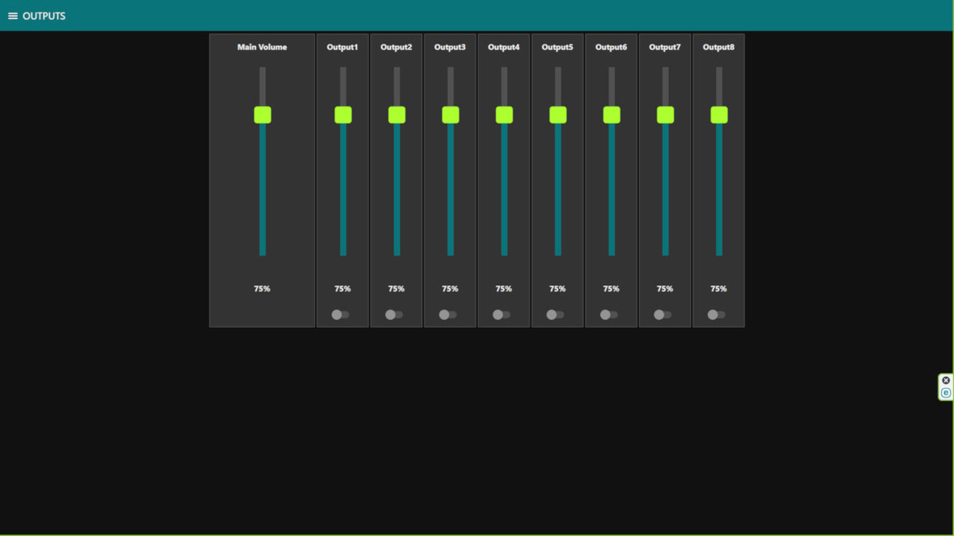Image resolution: width=954 pixels, height=536 pixels.
Task: Click the 75% value under Main Volume
Action: (x=262, y=288)
